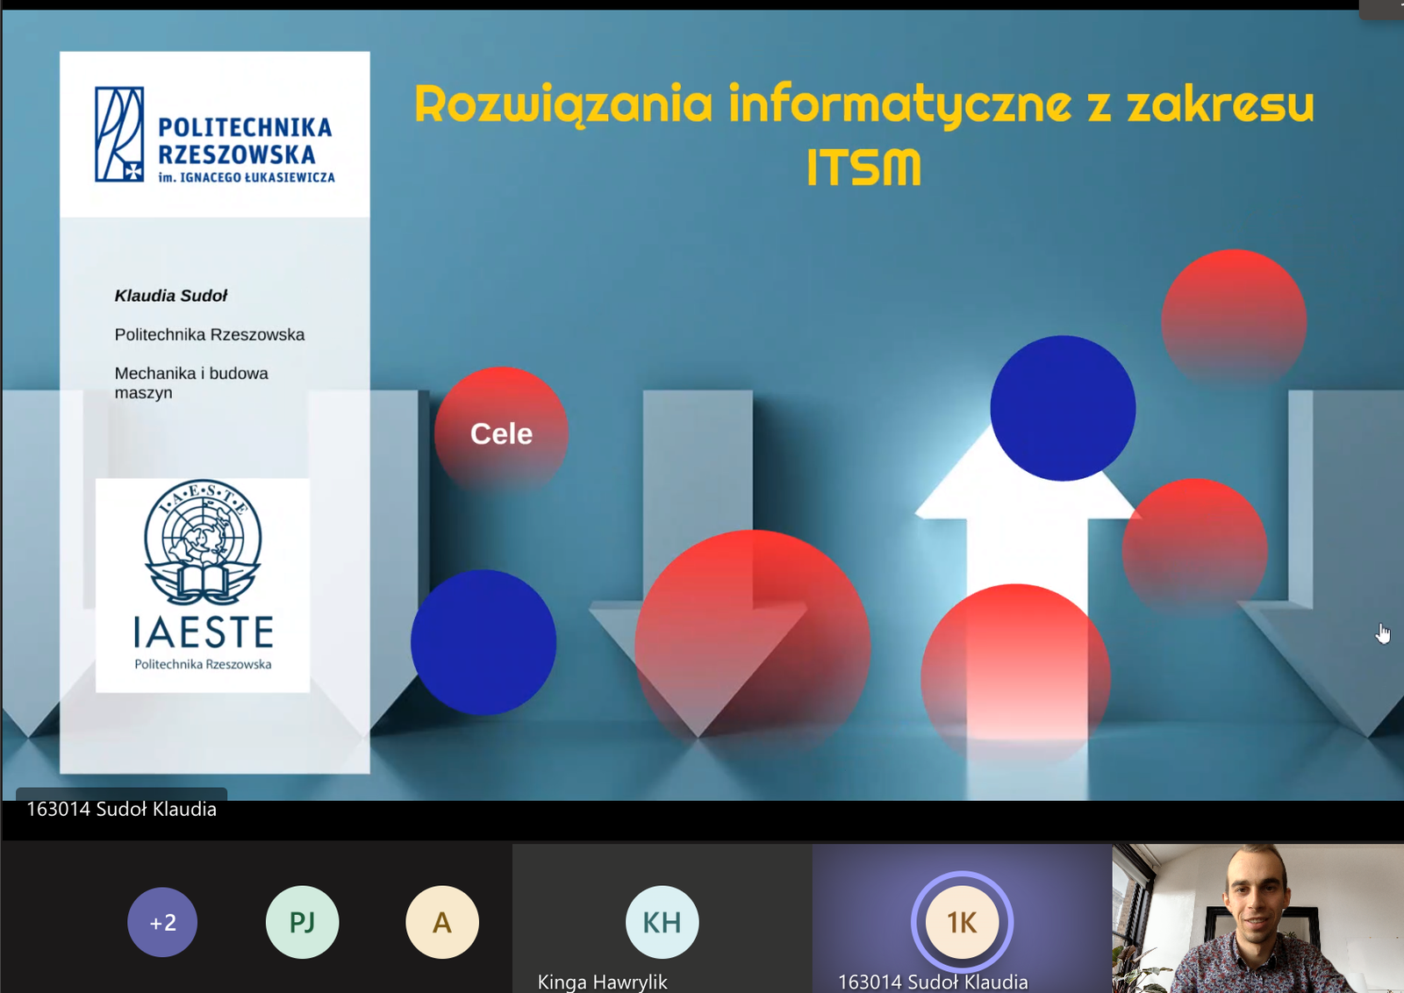The width and height of the screenshot is (1404, 993).
Task: Click the IAESTE globe emblem logo
Action: pos(203,544)
